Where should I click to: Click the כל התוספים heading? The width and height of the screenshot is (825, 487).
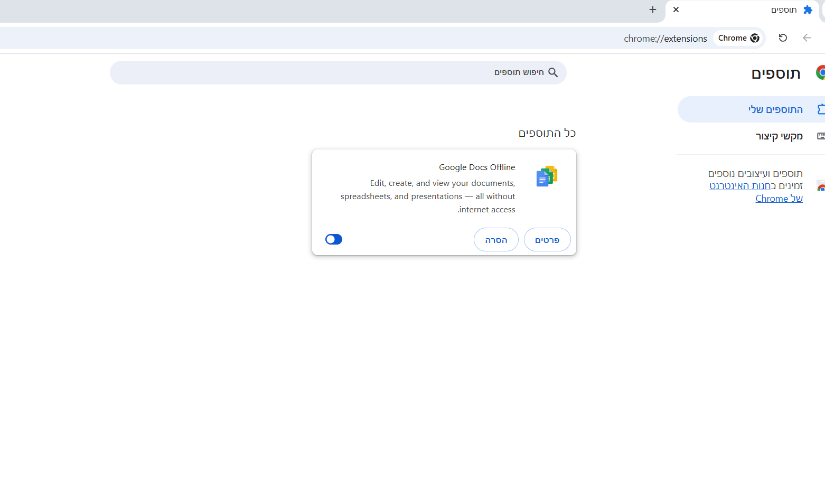point(547,133)
